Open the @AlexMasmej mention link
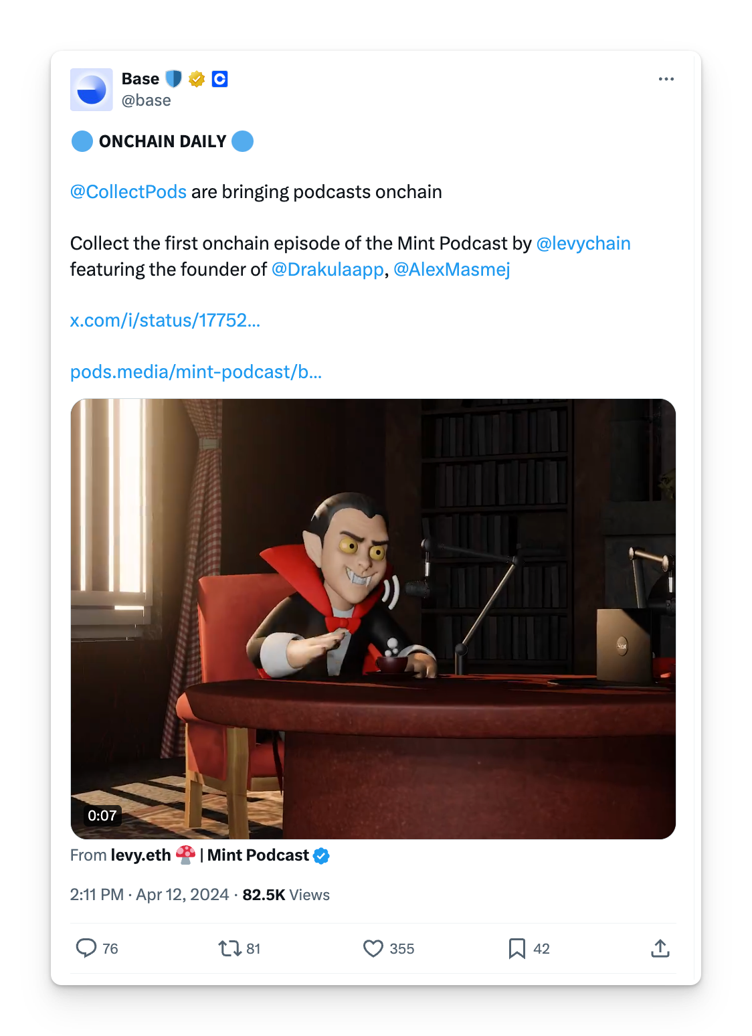Image resolution: width=752 pixels, height=1036 pixels. pyautogui.click(x=452, y=270)
